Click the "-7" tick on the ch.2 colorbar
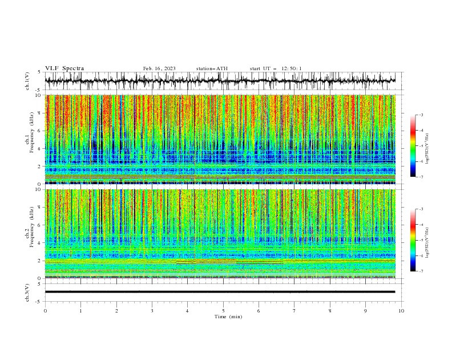 point(421,271)
